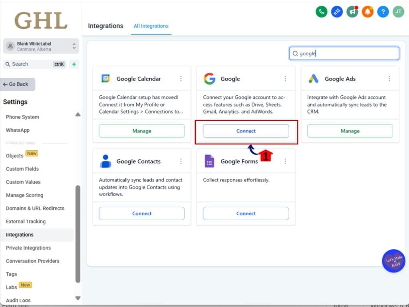Image resolution: width=409 pixels, height=307 pixels.
Task: Open Objects settings
Action: pos(15,155)
